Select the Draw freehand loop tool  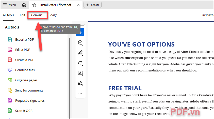(80, 63)
